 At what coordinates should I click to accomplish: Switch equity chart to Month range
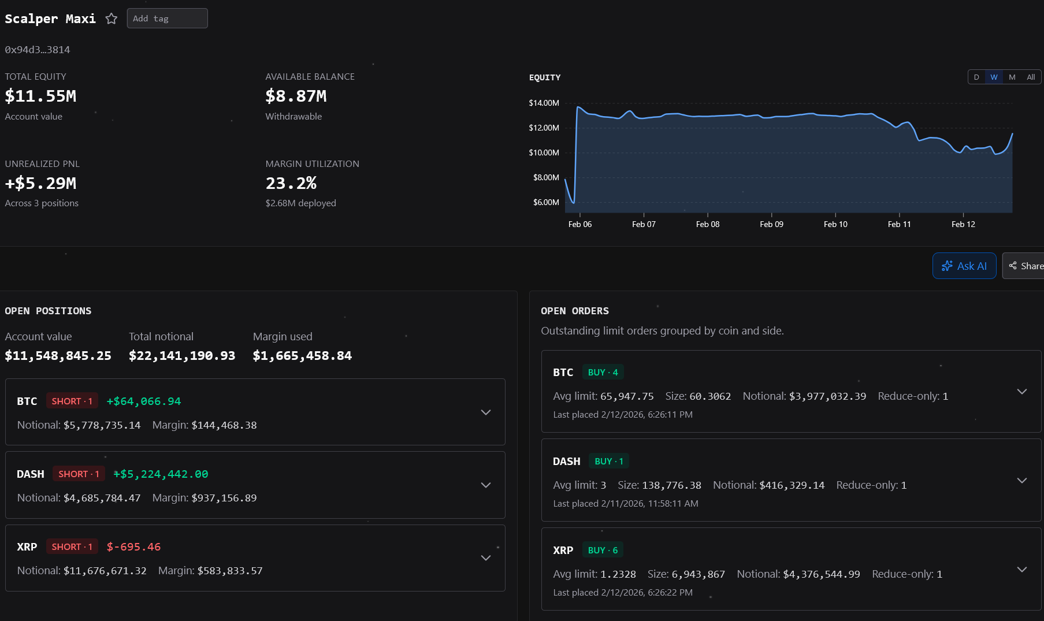point(1012,77)
